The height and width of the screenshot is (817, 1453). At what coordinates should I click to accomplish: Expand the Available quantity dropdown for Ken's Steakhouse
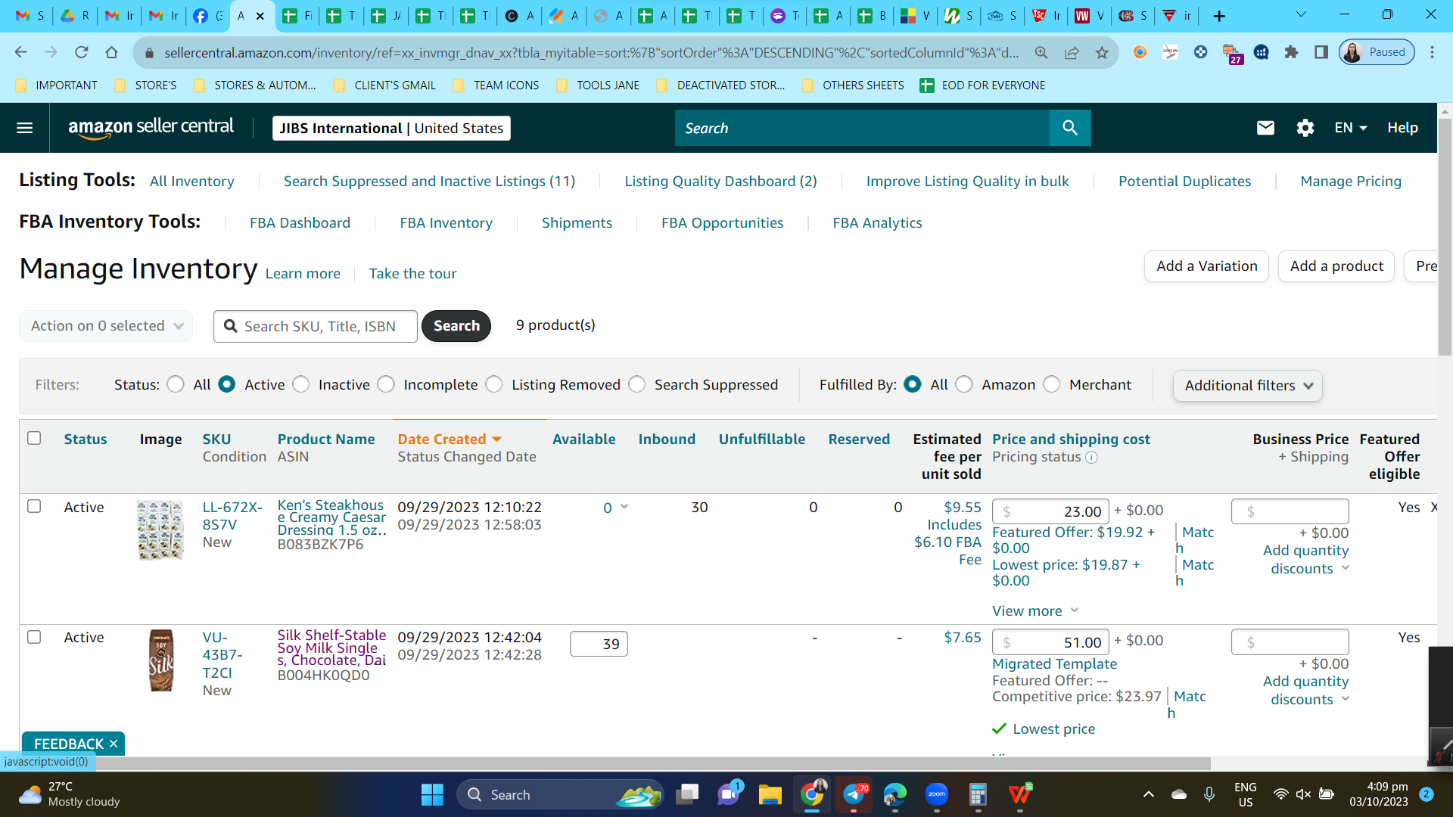[x=624, y=507]
